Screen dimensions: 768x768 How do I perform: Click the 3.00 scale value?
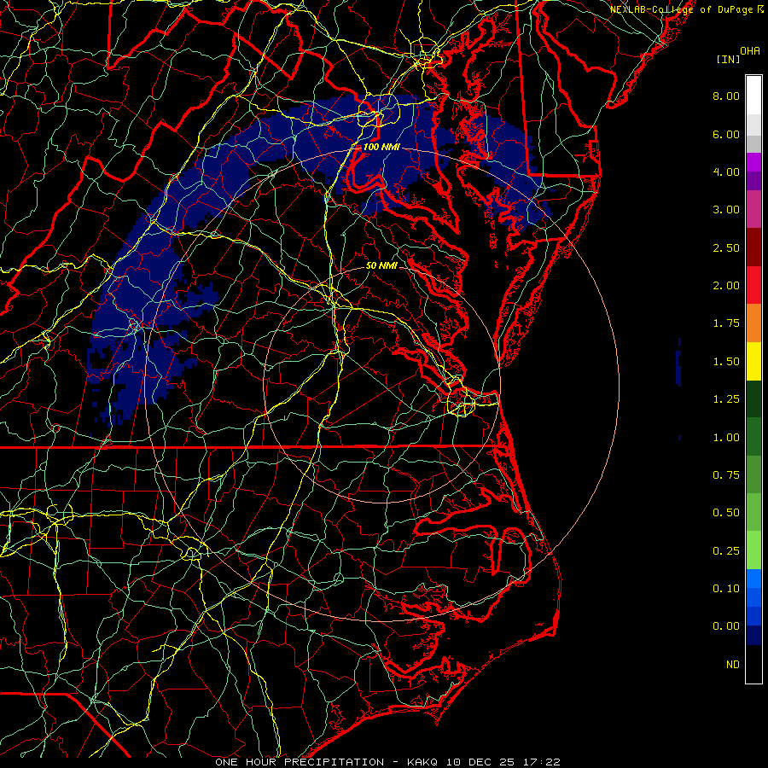point(726,210)
